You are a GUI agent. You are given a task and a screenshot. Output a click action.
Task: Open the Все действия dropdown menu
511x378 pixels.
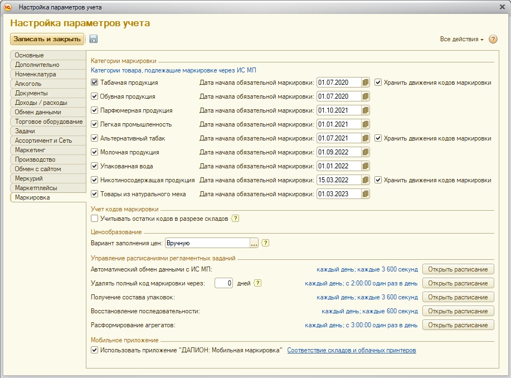461,39
